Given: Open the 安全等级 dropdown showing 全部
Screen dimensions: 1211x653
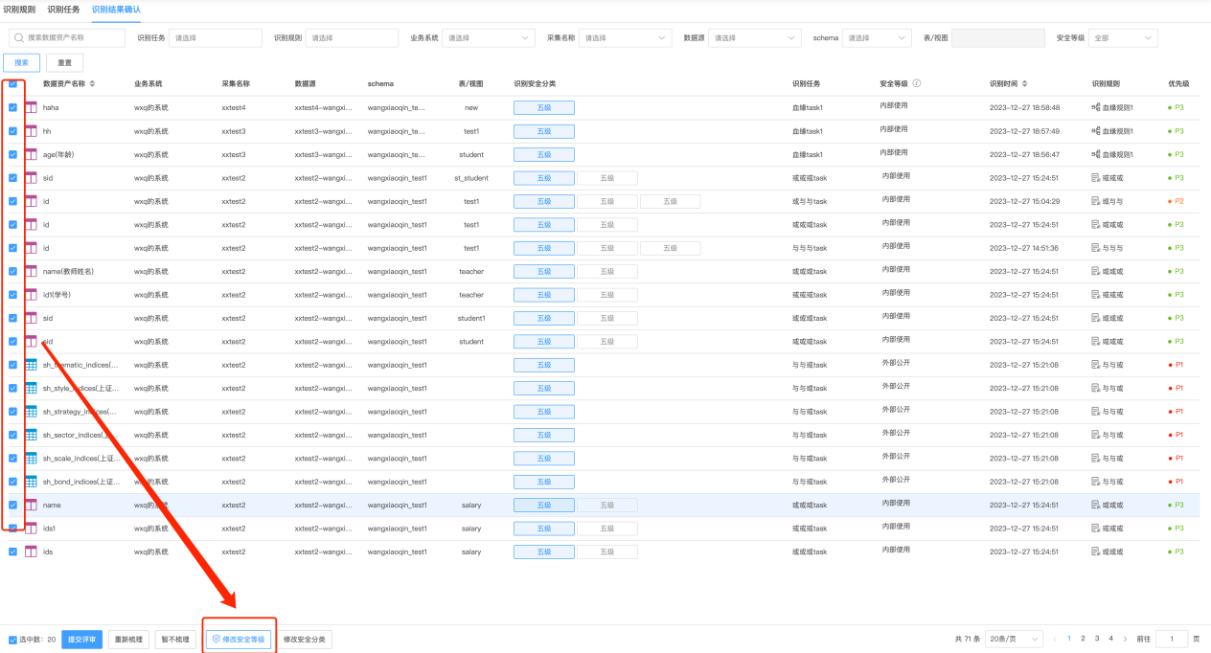Looking at the screenshot, I should [1123, 38].
